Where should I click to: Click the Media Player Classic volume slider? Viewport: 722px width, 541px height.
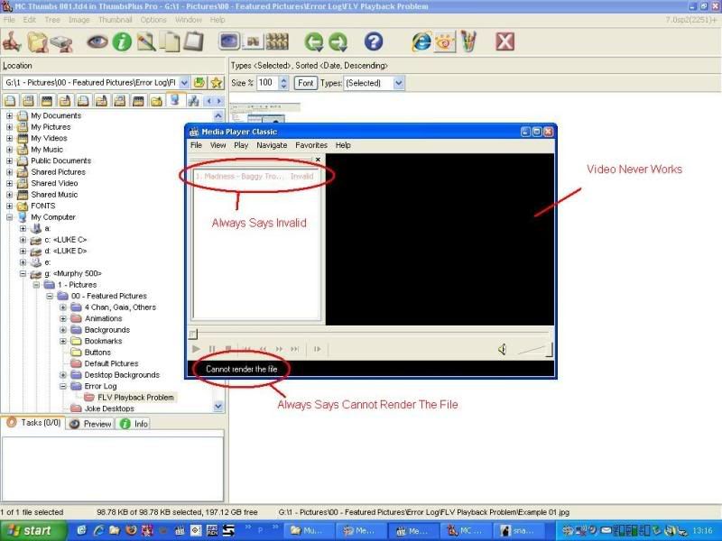point(534,350)
